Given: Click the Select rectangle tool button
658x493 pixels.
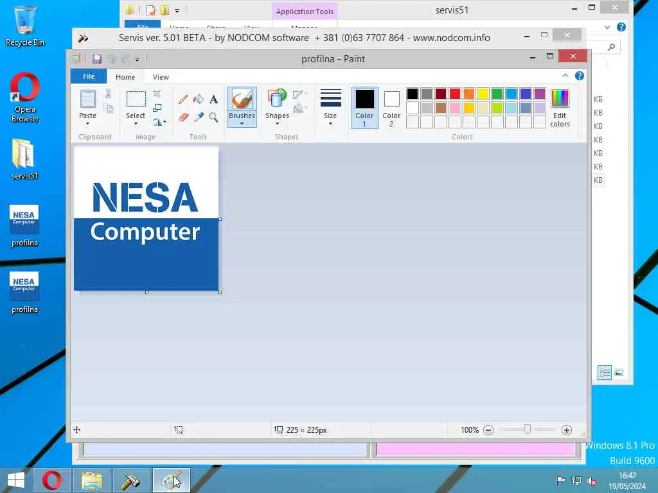Looking at the screenshot, I should click(x=136, y=99).
